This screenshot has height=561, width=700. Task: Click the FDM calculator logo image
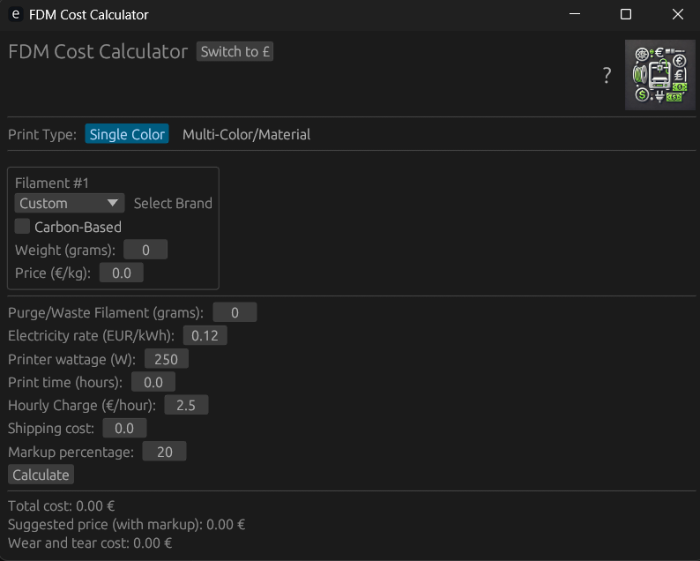click(x=659, y=75)
